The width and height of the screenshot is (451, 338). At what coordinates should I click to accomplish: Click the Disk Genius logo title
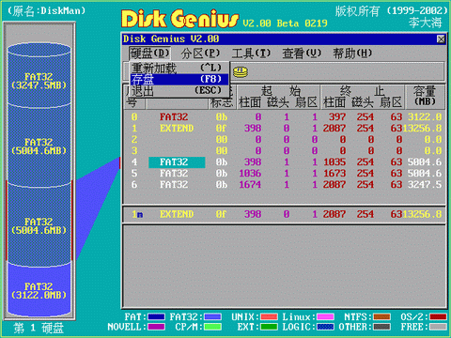tap(179, 19)
